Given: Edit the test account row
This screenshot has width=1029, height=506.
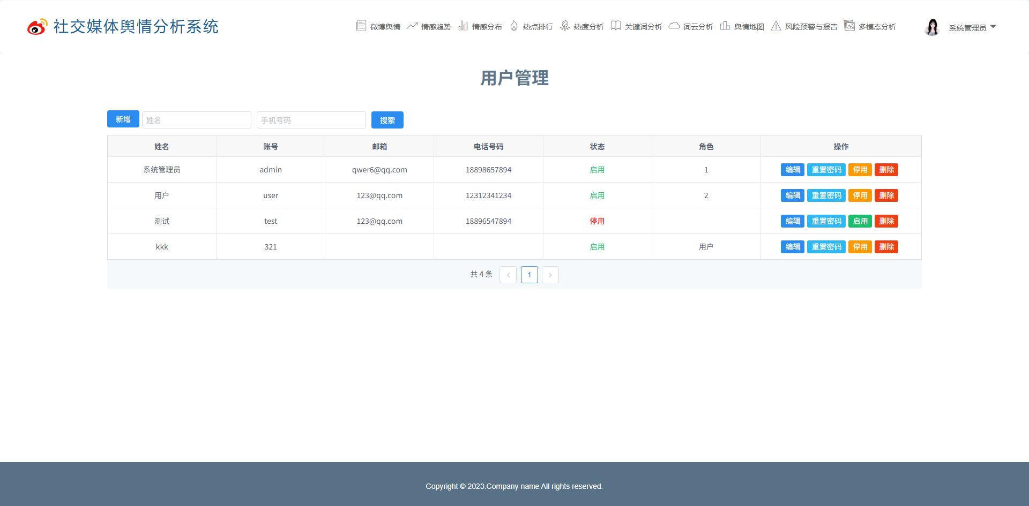Looking at the screenshot, I should point(793,221).
